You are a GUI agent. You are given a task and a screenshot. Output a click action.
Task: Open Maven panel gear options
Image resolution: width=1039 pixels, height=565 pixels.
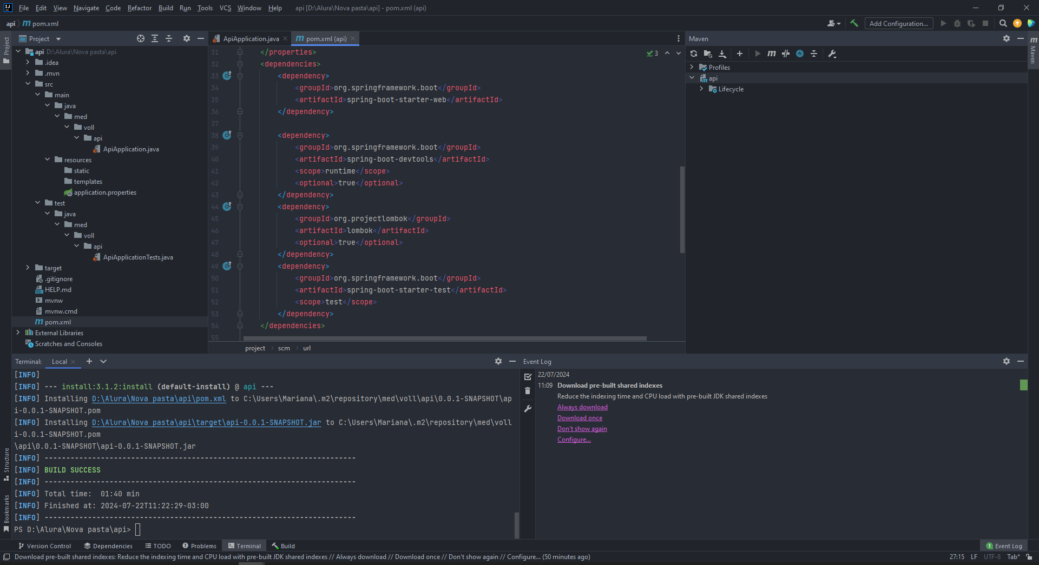pyautogui.click(x=1007, y=38)
